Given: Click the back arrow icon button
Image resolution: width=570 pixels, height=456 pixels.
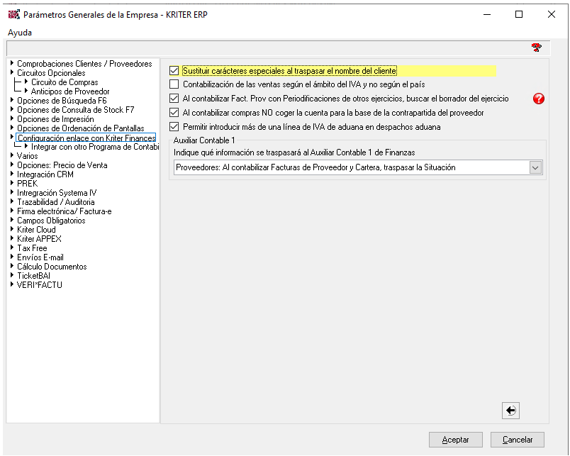Looking at the screenshot, I should click(x=510, y=411).
